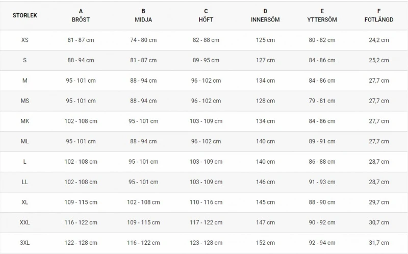
Task: Click the C HÖFT column header
Action: (x=206, y=15)
